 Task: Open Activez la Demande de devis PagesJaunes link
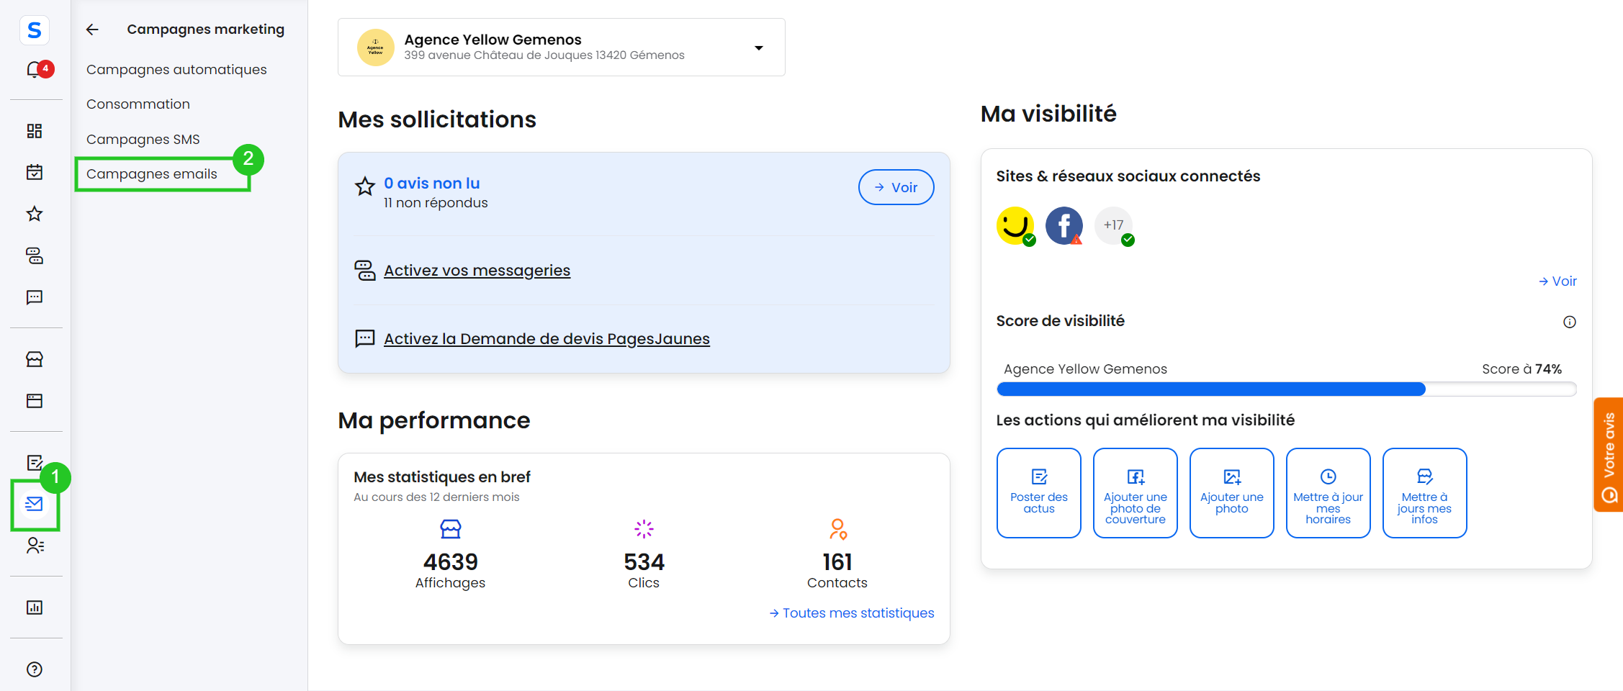(x=547, y=339)
